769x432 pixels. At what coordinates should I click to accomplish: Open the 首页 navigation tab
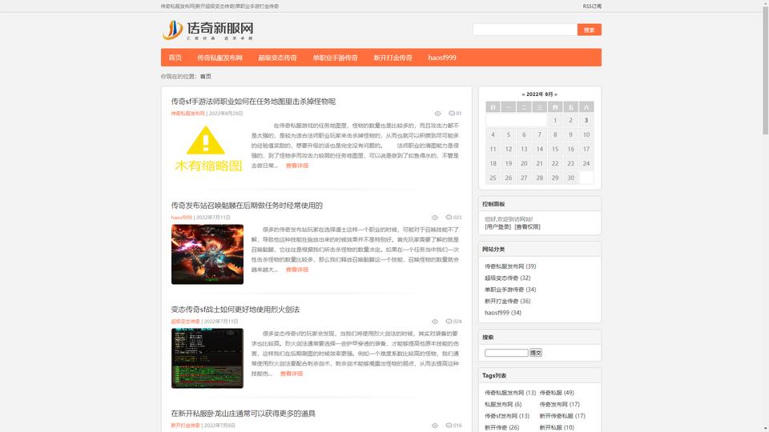click(175, 58)
